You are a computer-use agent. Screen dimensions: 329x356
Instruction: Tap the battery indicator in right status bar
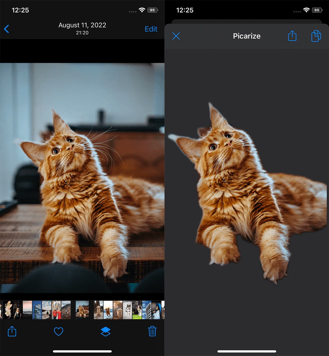(x=317, y=10)
